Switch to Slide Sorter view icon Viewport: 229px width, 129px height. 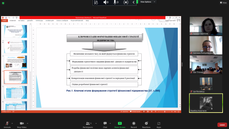coord(148,111)
